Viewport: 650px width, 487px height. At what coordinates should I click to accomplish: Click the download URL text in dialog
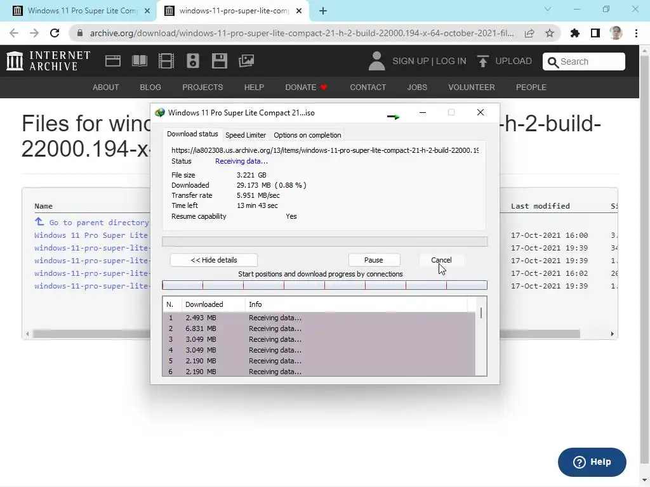[325, 150]
